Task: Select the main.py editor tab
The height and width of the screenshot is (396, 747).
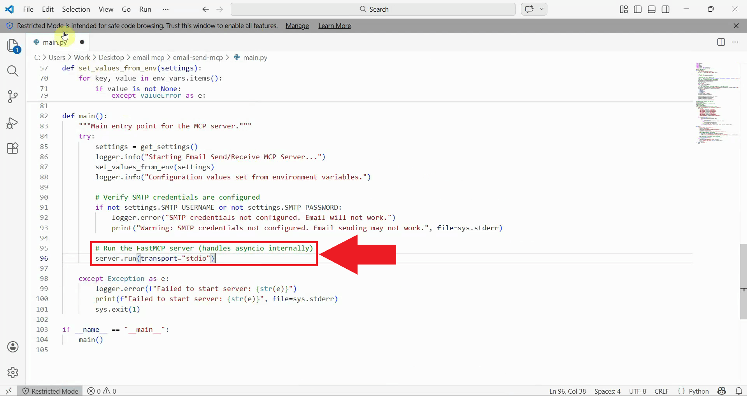Action: [x=54, y=42]
